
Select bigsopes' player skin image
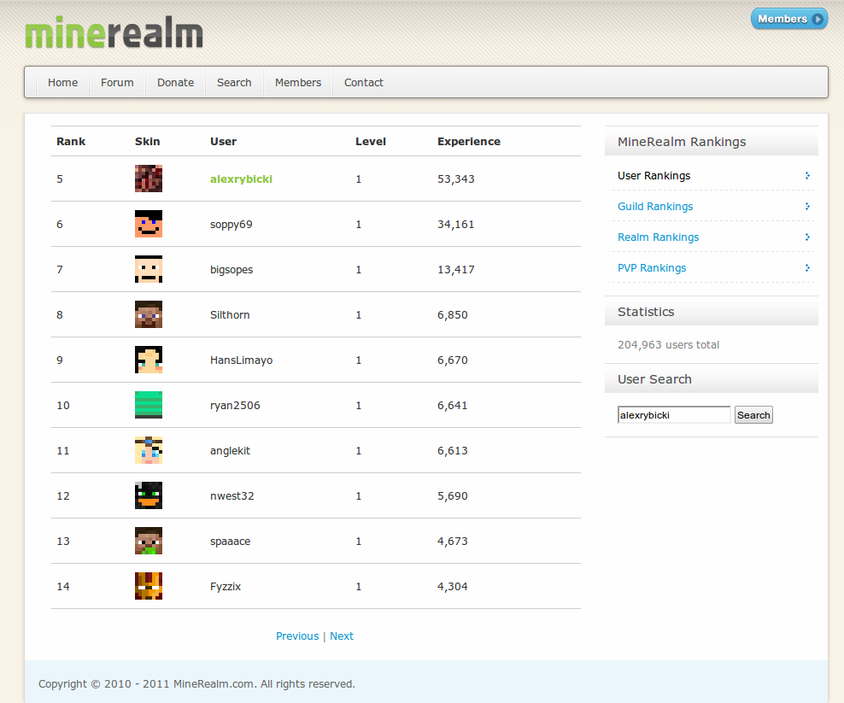click(148, 269)
